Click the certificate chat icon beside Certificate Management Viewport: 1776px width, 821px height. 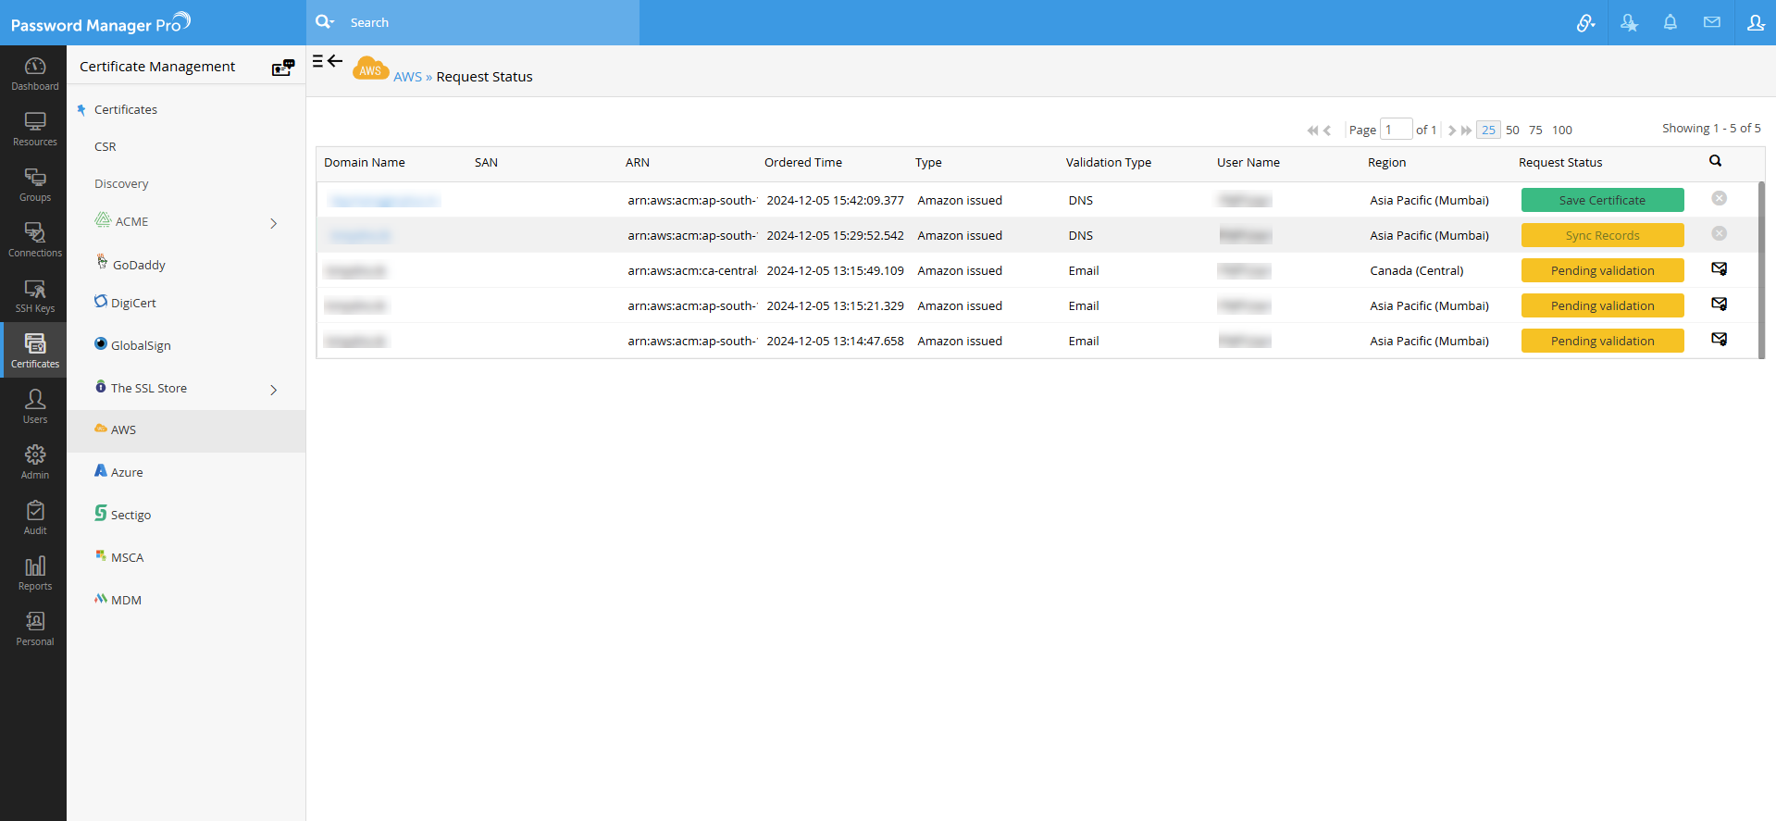click(283, 67)
